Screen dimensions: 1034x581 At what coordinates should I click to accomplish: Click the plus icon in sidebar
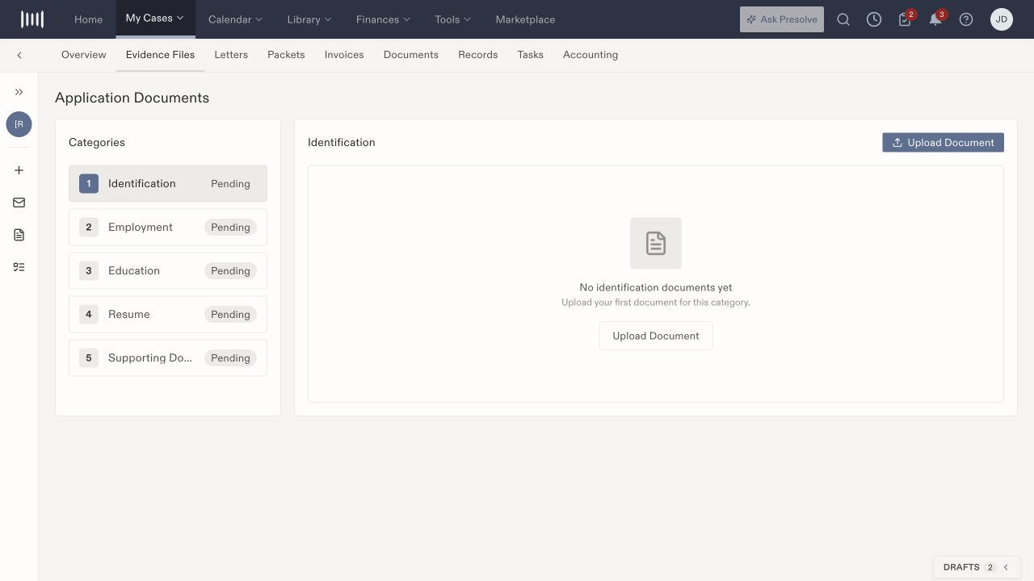19,170
